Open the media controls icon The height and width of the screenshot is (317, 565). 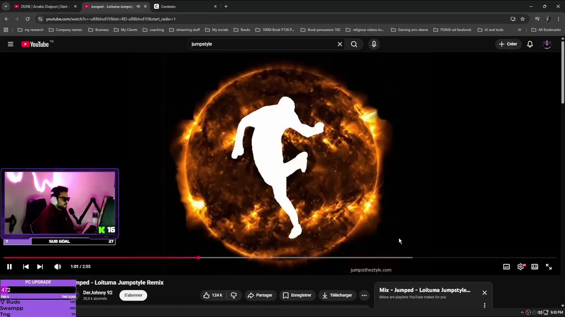pos(537,19)
